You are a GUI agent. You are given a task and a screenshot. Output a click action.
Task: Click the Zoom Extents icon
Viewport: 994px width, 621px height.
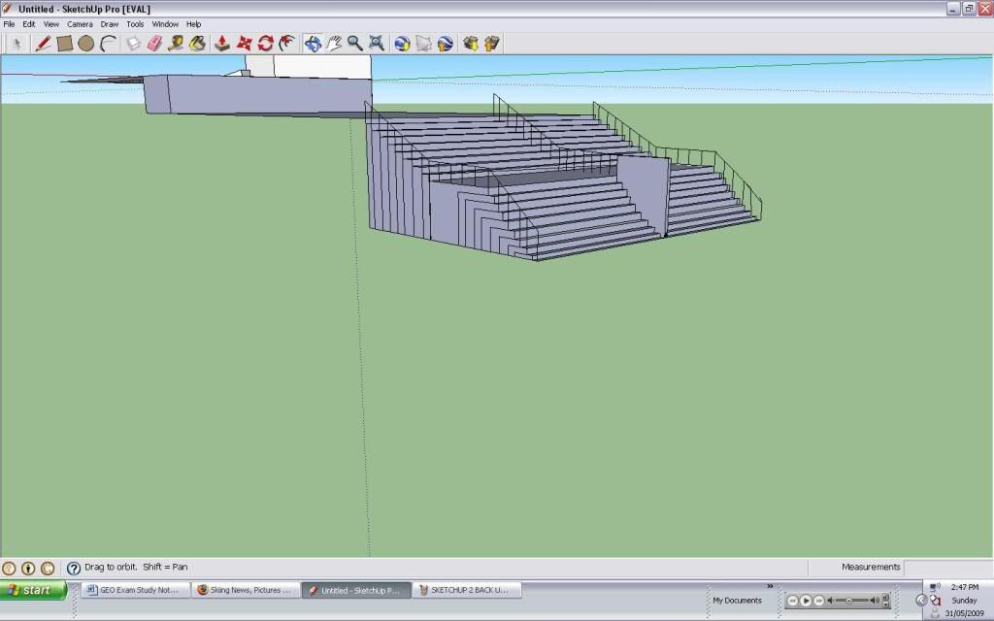(x=375, y=43)
